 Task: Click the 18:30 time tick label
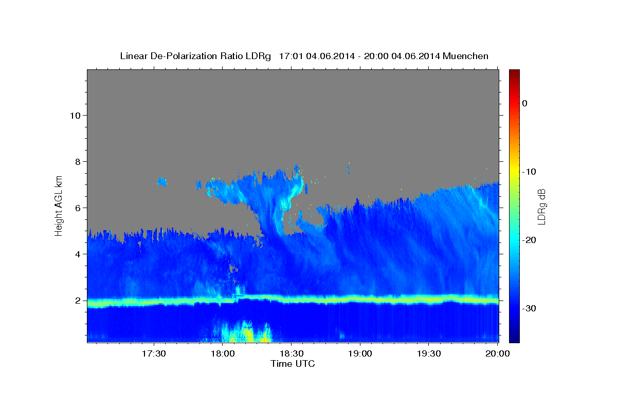click(291, 354)
